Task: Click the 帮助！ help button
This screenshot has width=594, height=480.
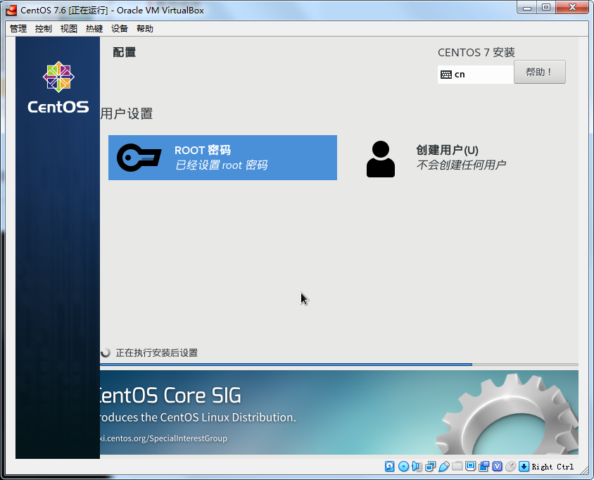Action: coord(539,72)
